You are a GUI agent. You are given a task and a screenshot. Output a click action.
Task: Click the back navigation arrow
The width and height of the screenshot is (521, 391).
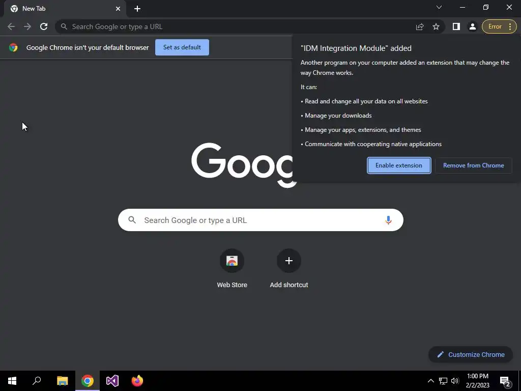click(x=11, y=26)
